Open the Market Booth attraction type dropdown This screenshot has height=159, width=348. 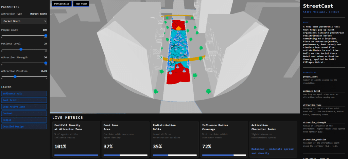point(24,21)
